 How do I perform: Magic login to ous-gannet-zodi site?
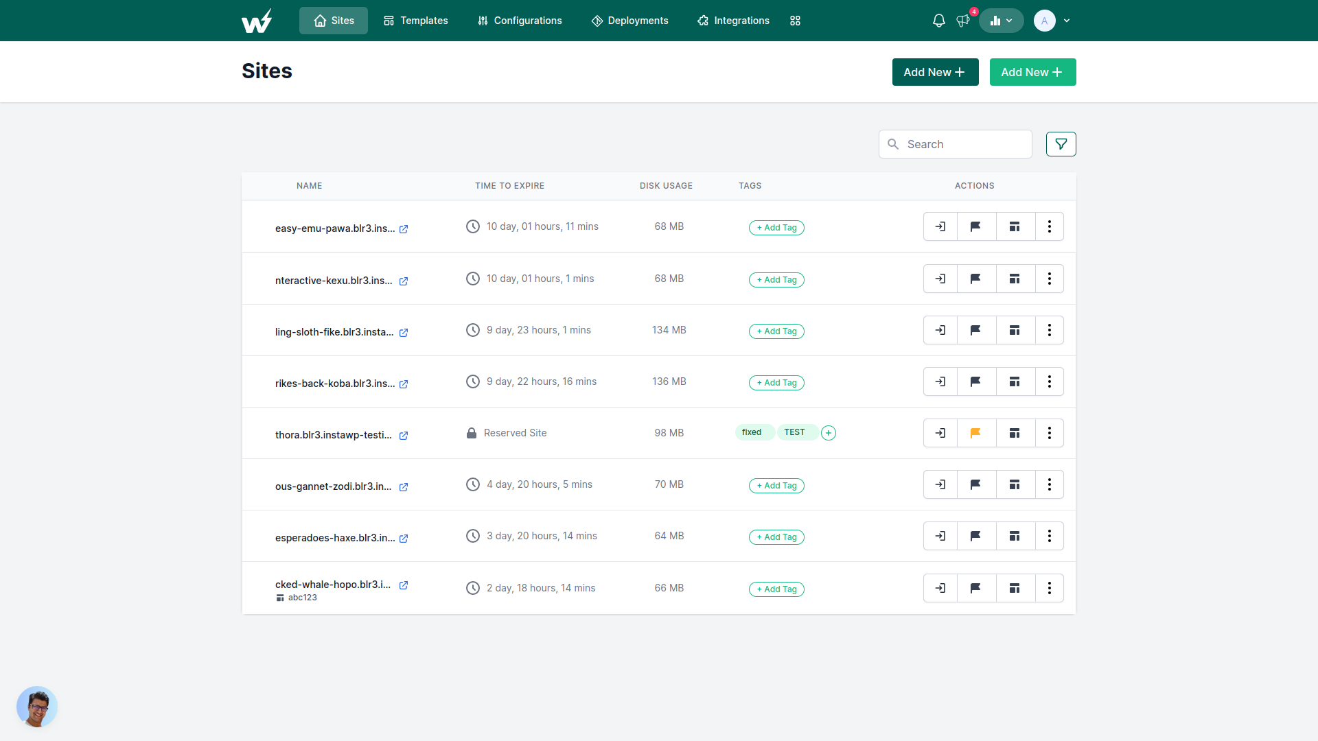[x=940, y=484]
